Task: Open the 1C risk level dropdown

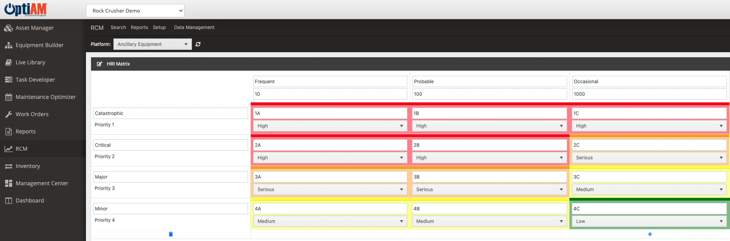Action: (x=649, y=126)
